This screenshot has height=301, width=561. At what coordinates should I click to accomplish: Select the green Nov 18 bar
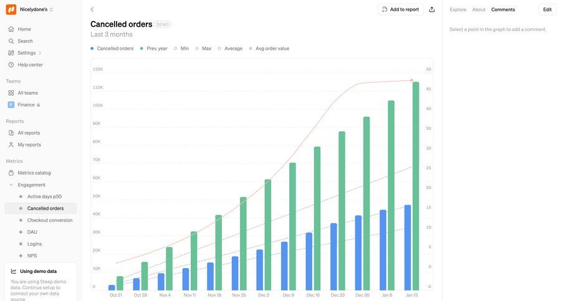pyautogui.click(x=218, y=252)
